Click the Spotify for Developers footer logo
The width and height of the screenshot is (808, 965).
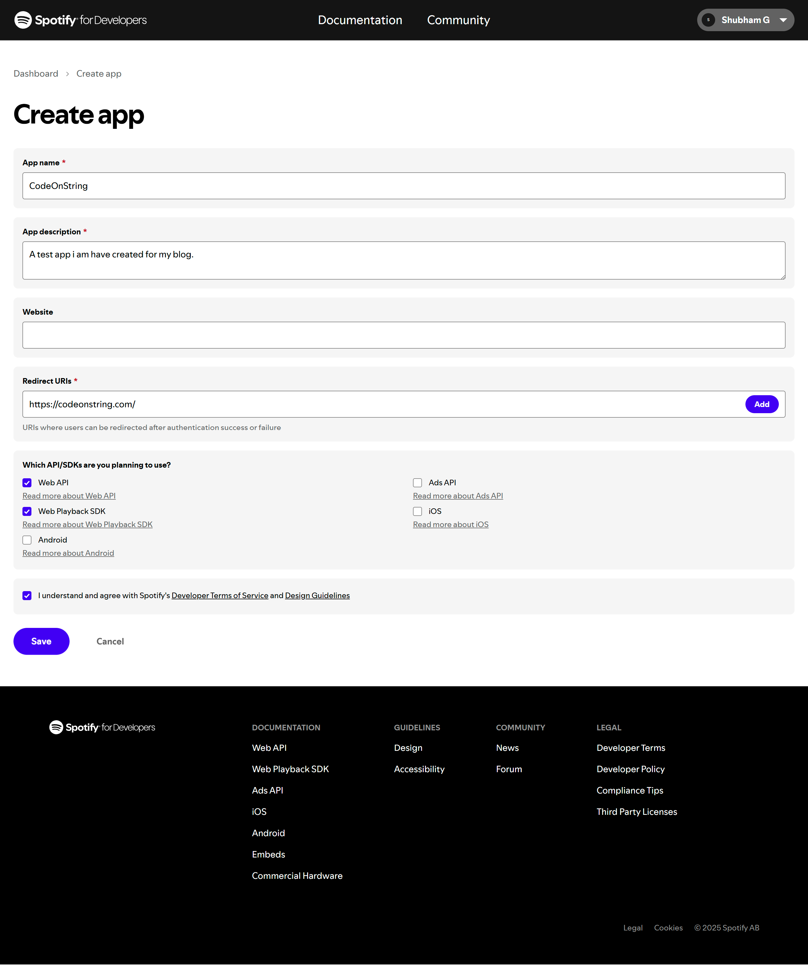(102, 728)
